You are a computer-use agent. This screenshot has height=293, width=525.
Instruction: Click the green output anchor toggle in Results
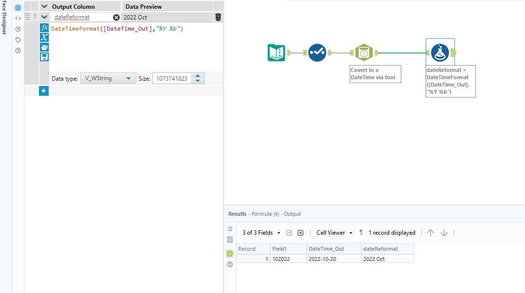pyautogui.click(x=230, y=253)
